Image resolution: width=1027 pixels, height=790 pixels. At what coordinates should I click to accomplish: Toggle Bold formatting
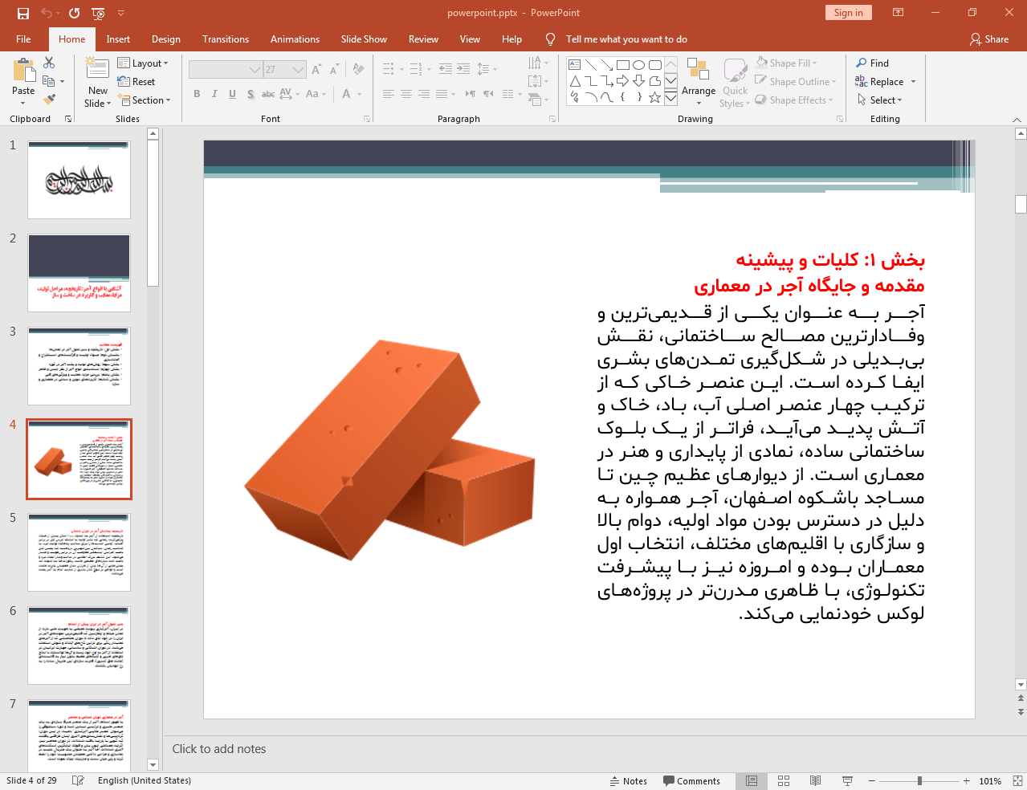(x=197, y=94)
